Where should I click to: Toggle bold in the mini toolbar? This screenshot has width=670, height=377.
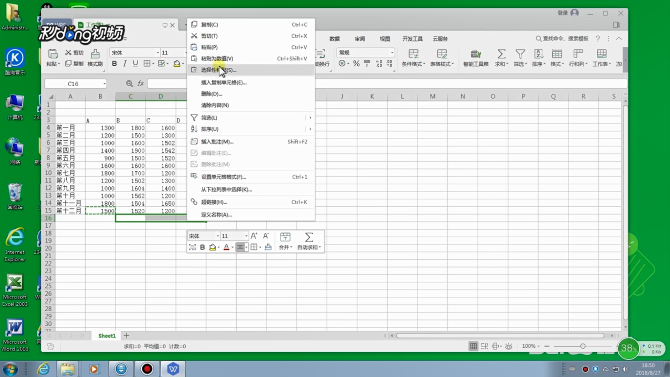202,247
